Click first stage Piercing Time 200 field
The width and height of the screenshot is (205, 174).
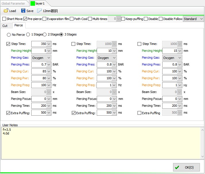39,106
